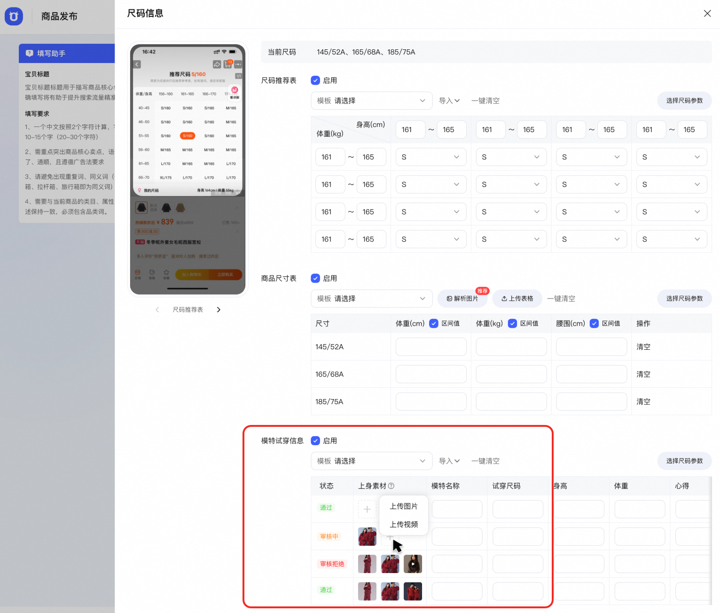Screen dimensions: 720x613
Task: Click 上传表格 upload button
Action: tap(517, 299)
